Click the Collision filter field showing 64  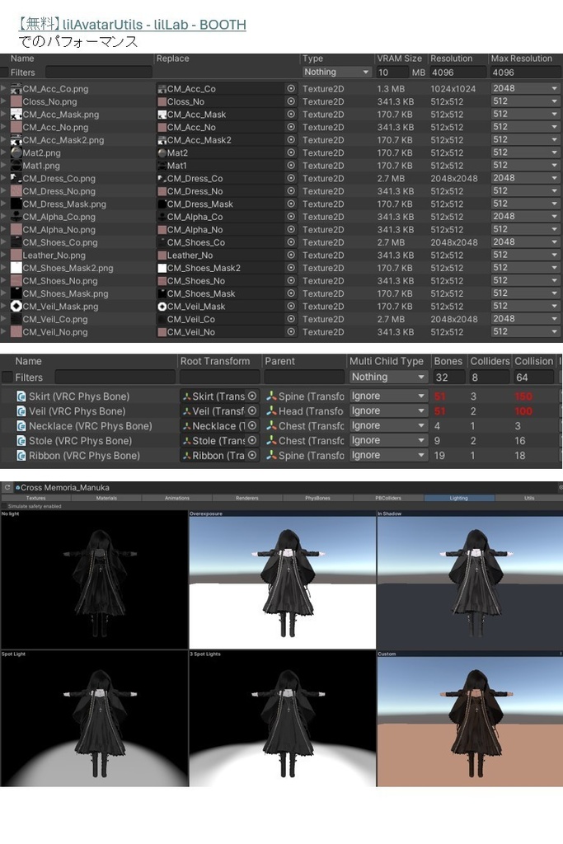click(x=534, y=377)
